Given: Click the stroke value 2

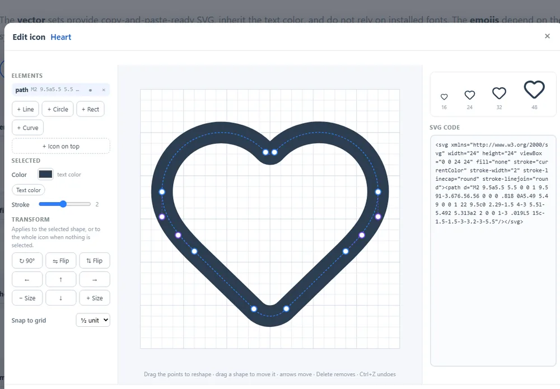Looking at the screenshot, I should pos(97,204).
